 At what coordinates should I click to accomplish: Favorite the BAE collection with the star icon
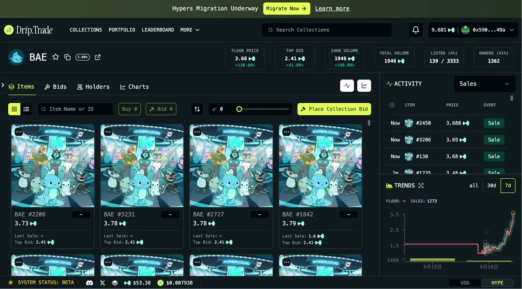(x=56, y=57)
